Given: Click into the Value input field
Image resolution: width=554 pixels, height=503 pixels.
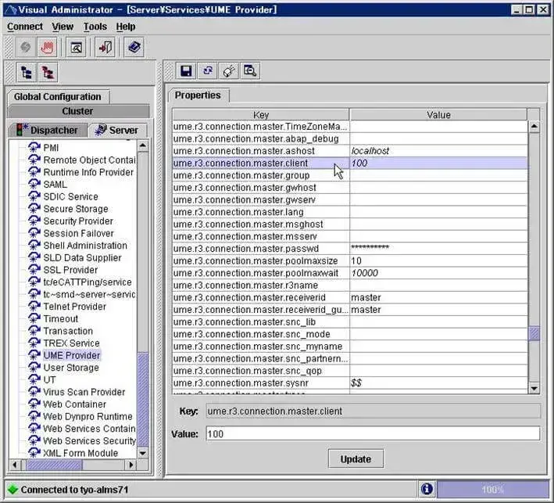Looking at the screenshot, I should [373, 433].
